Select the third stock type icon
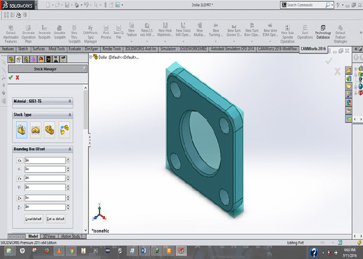The image size is (363, 259). 50,129
